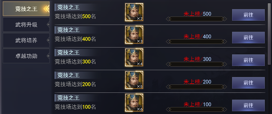This screenshot has height=114, width=272.
Task: Click 前往 for the 500 rank task
Action: tap(248, 15)
